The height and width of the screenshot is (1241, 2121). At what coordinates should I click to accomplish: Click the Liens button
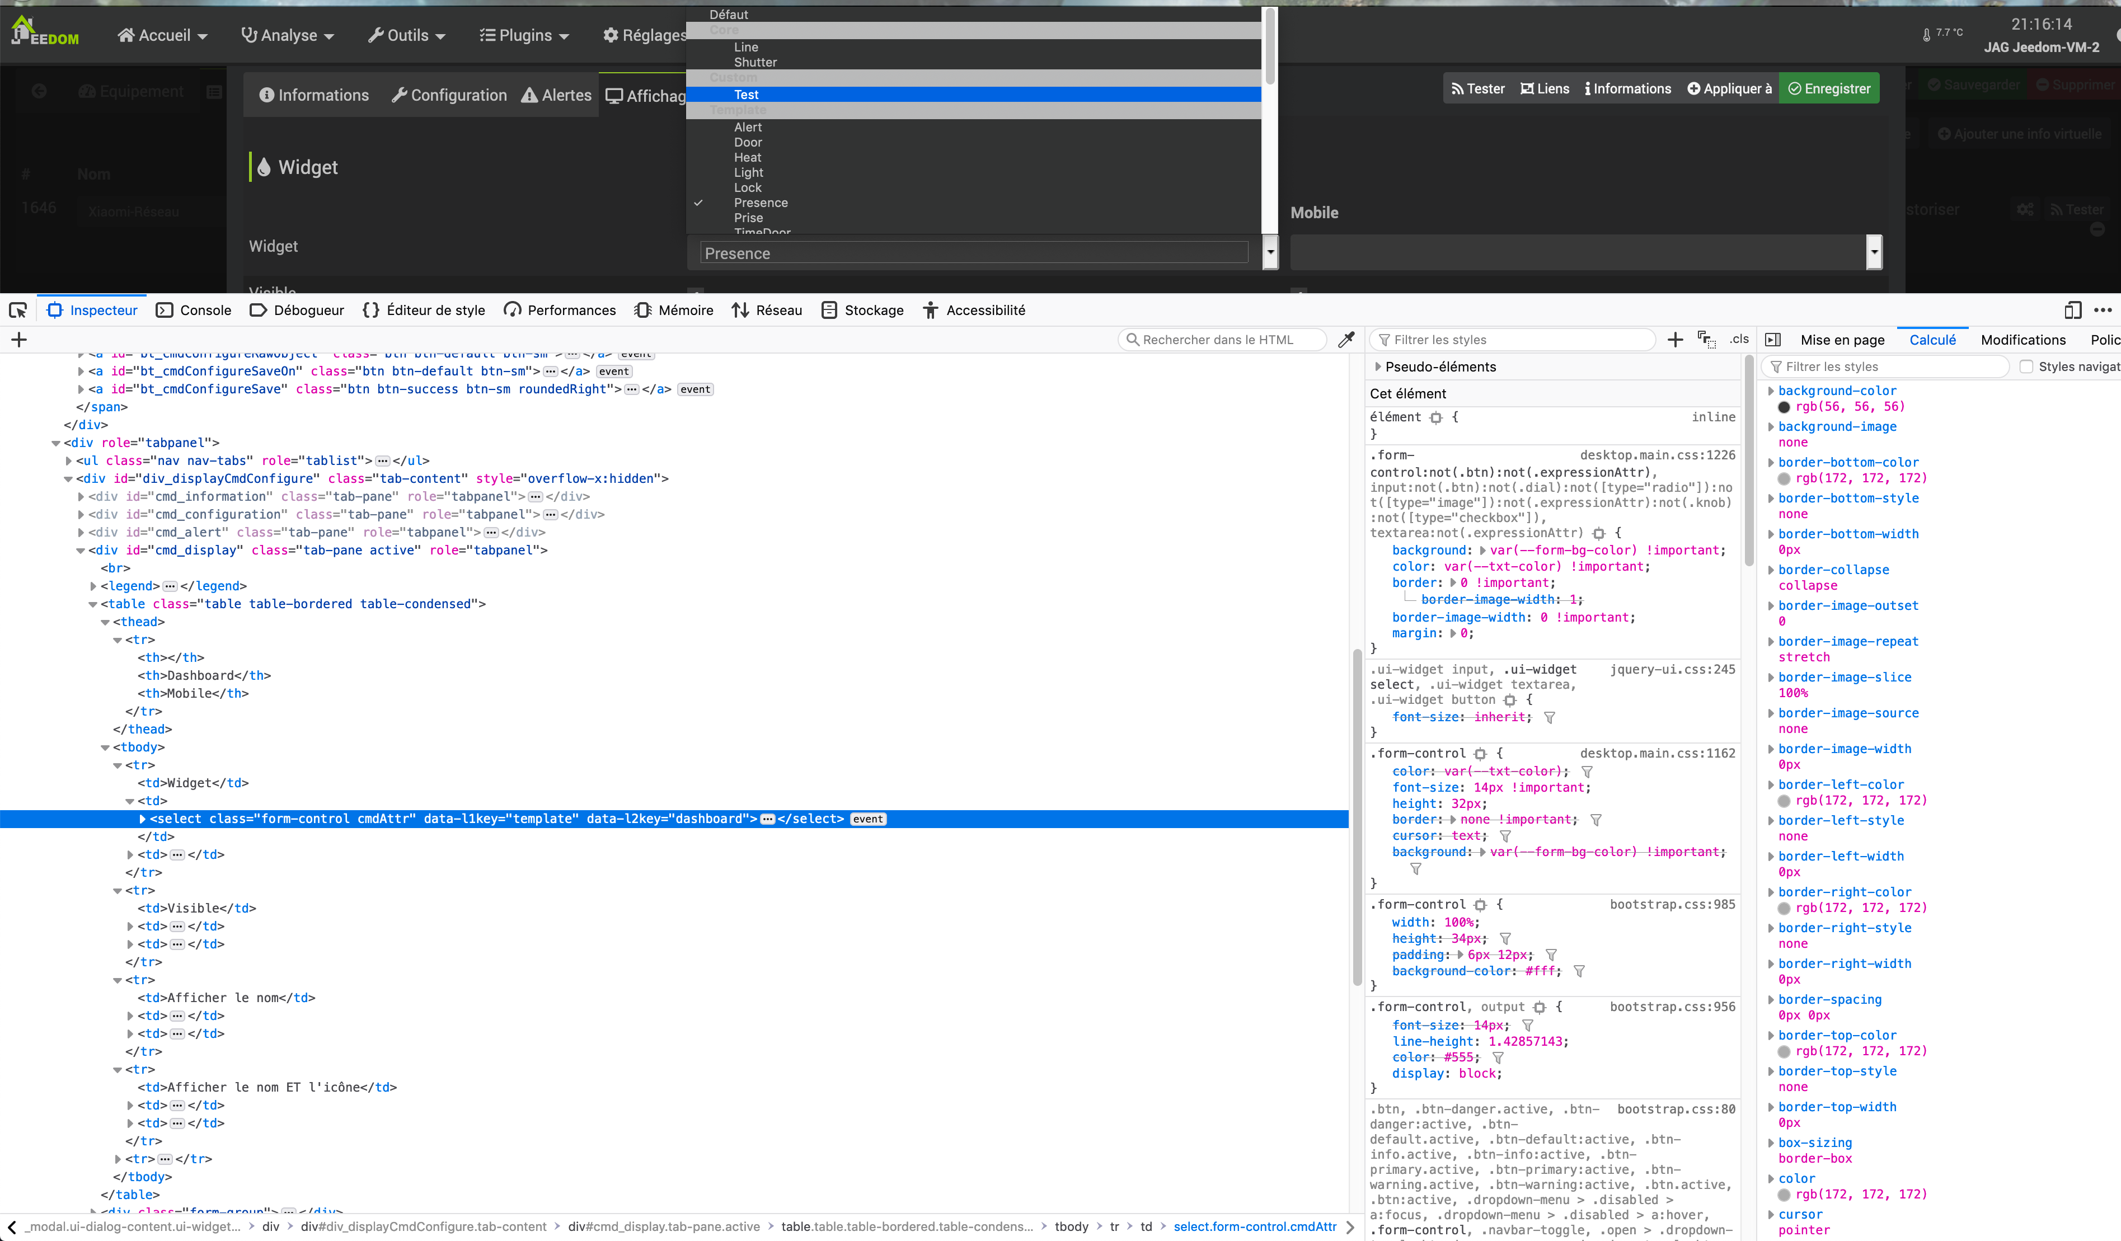1545,88
